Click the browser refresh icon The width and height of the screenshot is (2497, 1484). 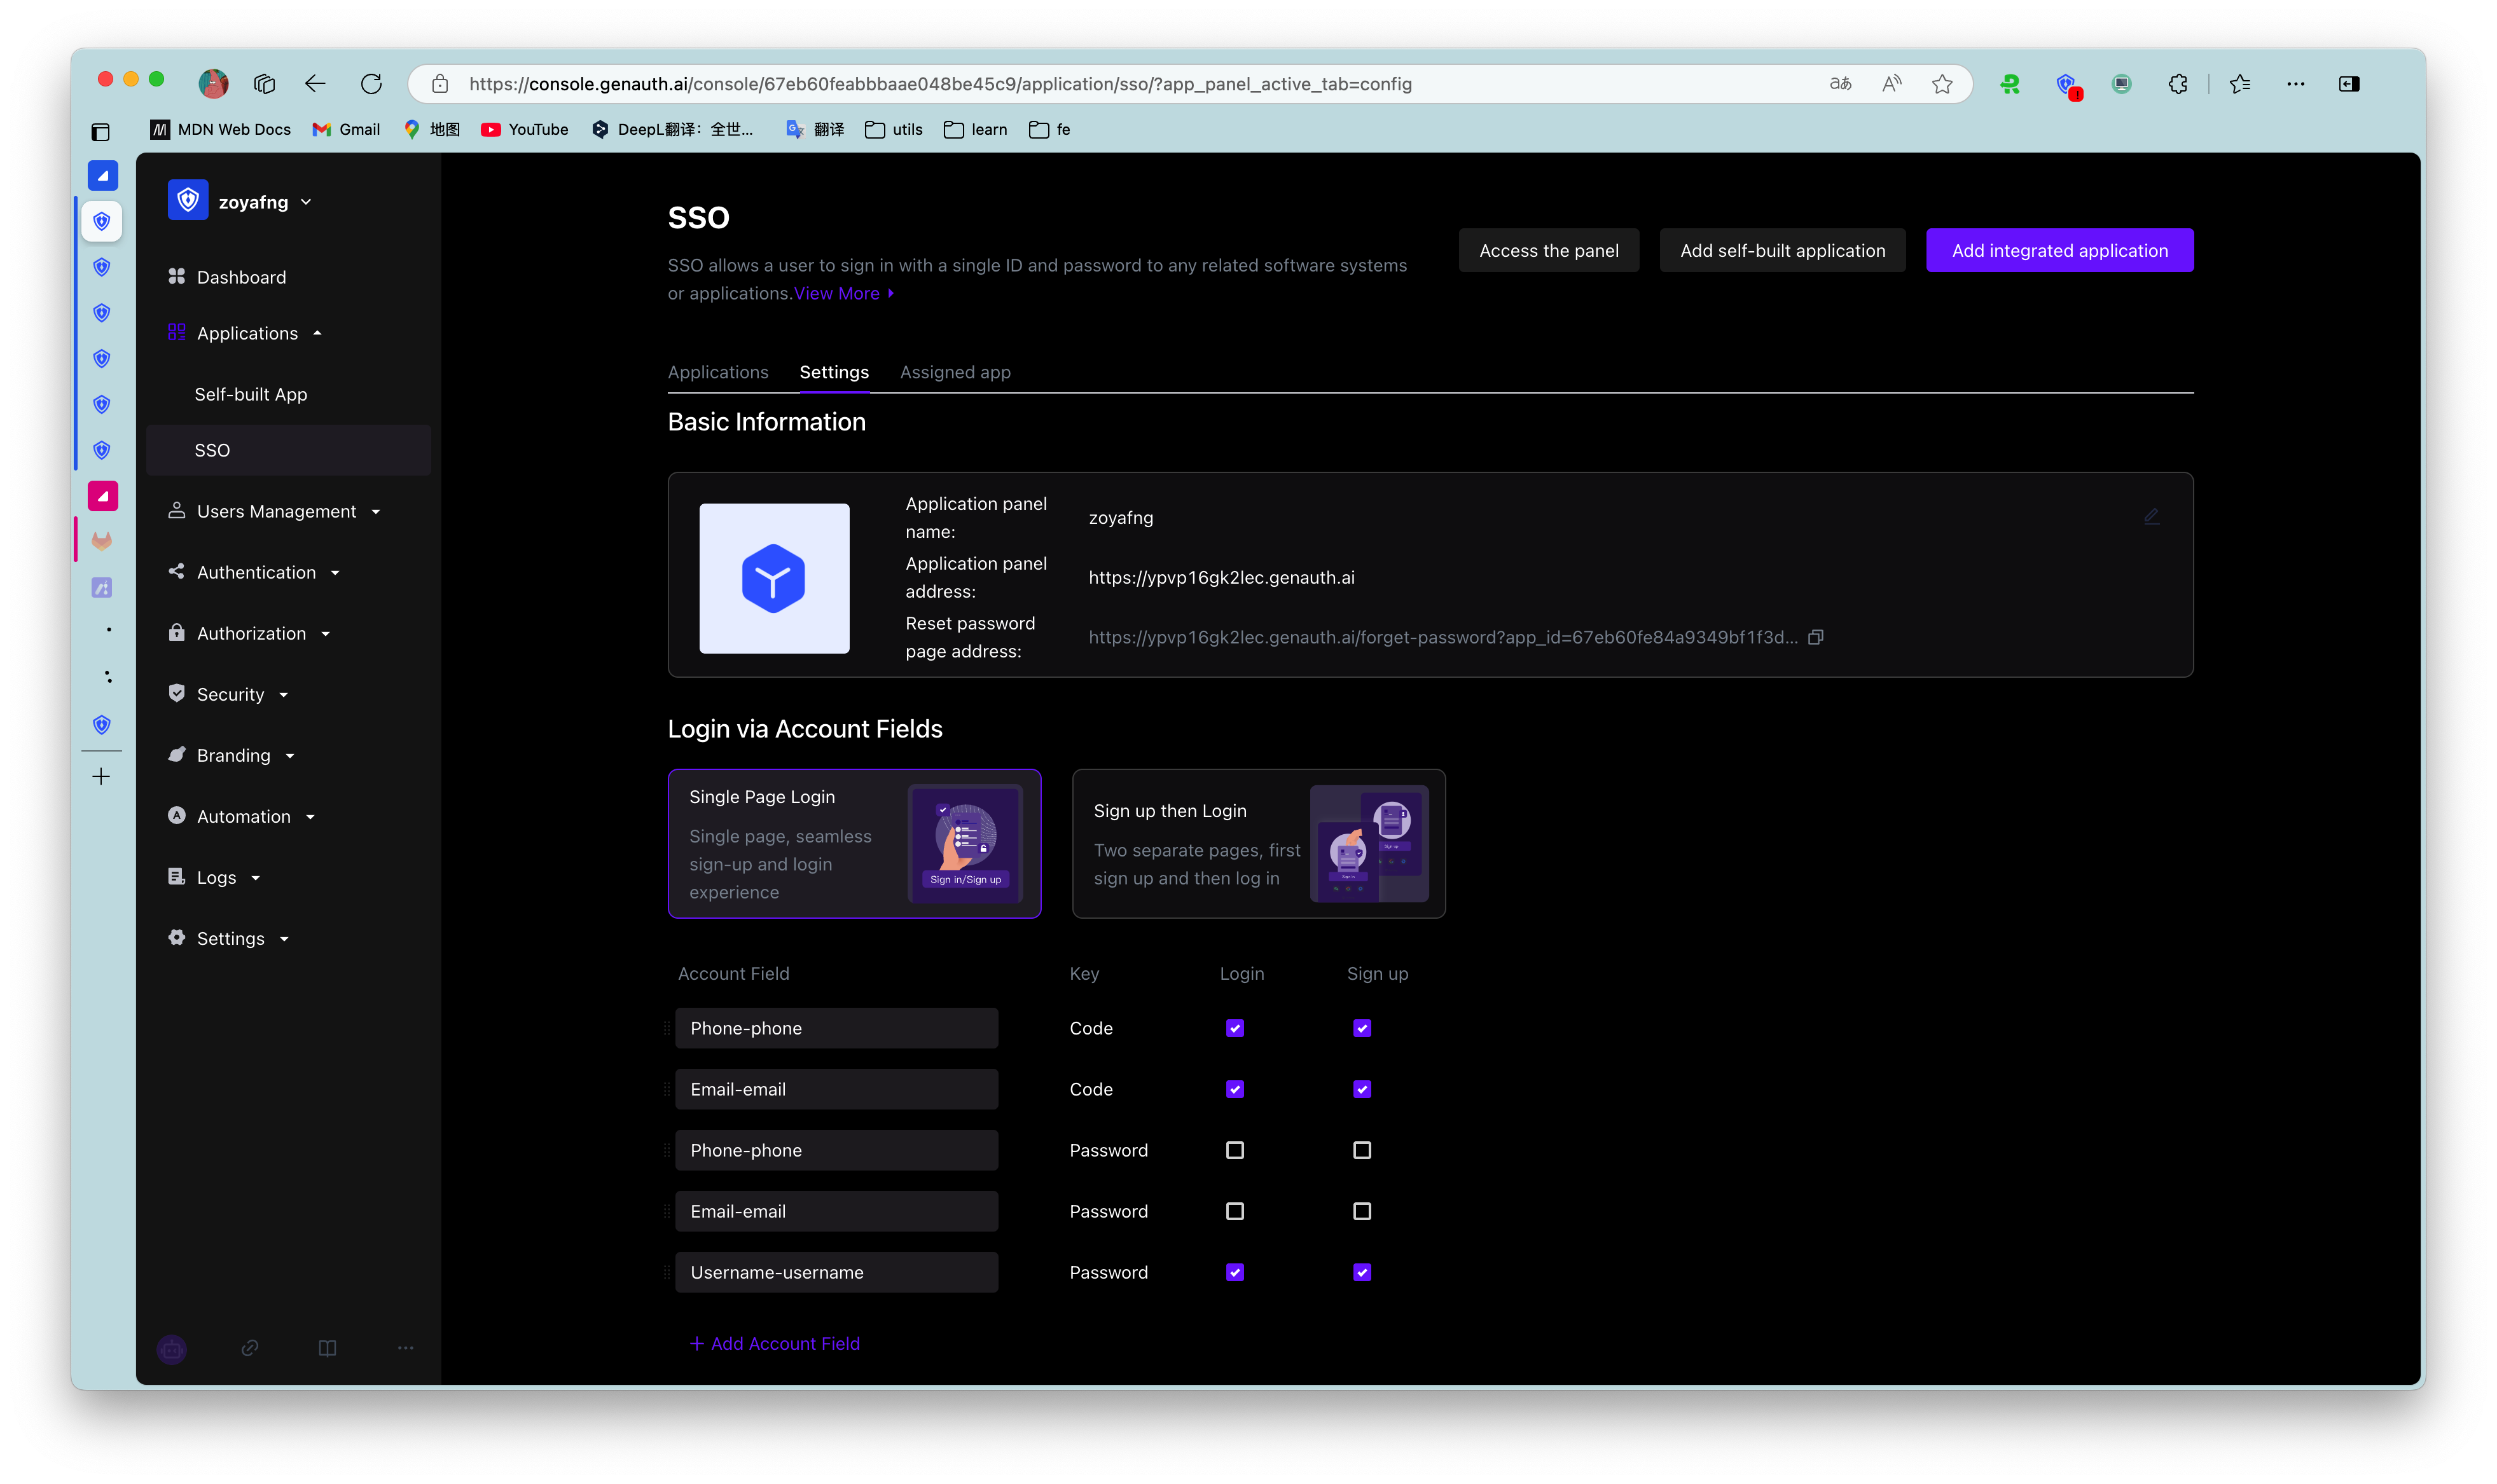tap(371, 84)
